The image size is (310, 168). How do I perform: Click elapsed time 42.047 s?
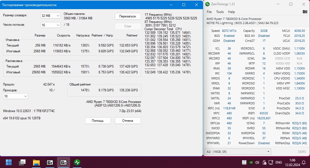[x=49, y=84]
